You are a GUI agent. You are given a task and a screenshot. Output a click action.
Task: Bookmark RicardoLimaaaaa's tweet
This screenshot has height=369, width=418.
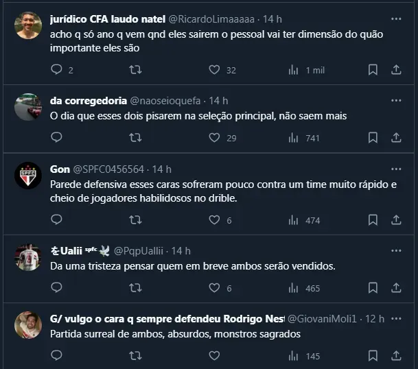coord(373,70)
